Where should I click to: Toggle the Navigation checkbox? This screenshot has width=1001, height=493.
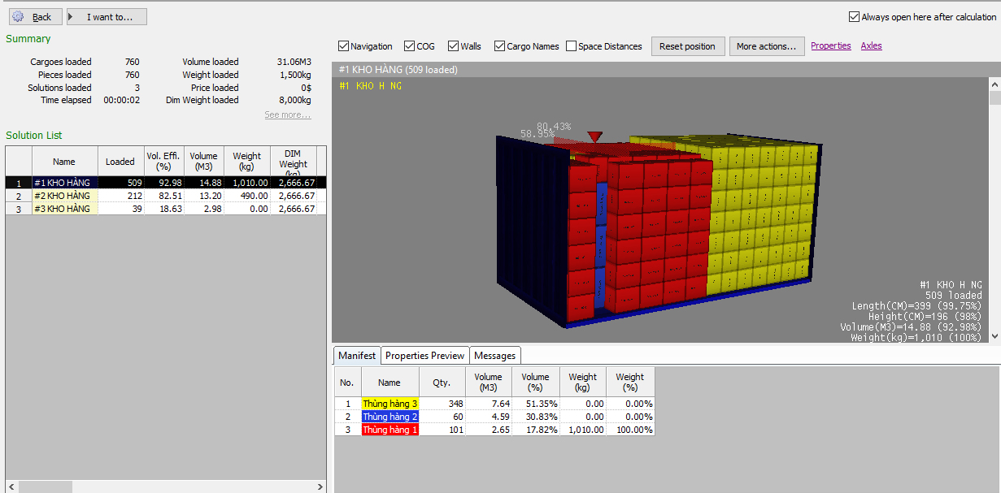coord(344,46)
